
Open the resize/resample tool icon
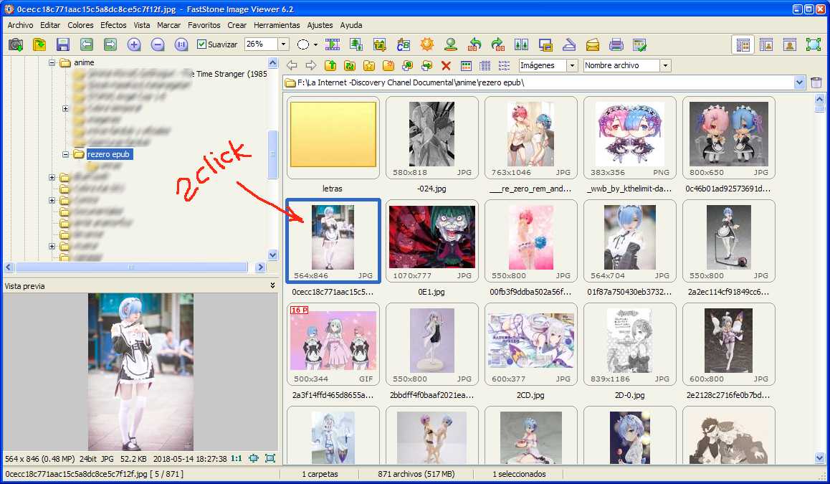[x=356, y=45]
